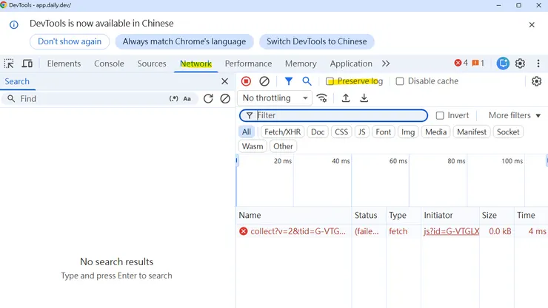This screenshot has height=308, width=548.
Task: Filter requests by Media type
Action: click(x=436, y=132)
